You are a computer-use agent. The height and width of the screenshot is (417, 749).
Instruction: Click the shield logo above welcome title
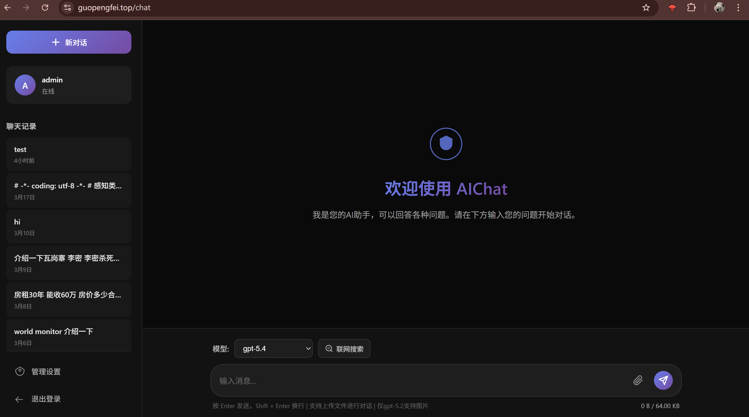pos(446,144)
